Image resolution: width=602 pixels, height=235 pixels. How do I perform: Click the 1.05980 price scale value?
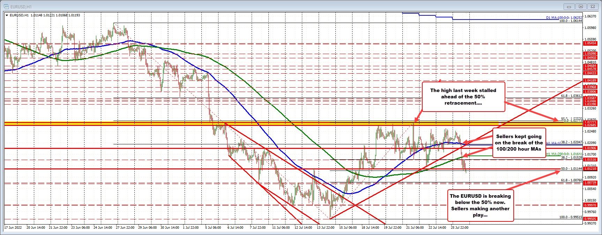pos(590,28)
